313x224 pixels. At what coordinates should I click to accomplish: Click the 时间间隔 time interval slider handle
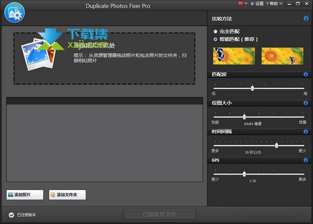coord(276,145)
